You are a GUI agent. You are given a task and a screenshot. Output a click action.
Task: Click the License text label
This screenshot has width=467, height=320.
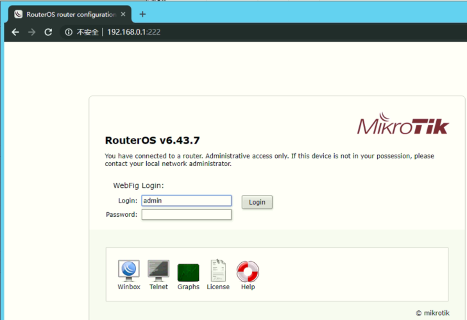pos(218,287)
